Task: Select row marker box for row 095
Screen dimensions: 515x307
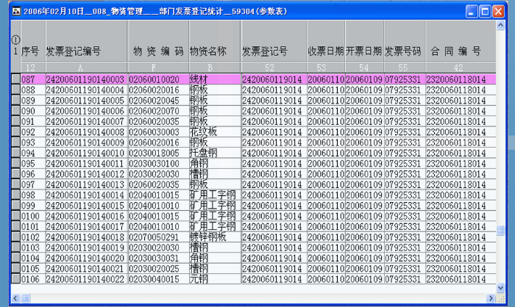Action: [x=15, y=164]
